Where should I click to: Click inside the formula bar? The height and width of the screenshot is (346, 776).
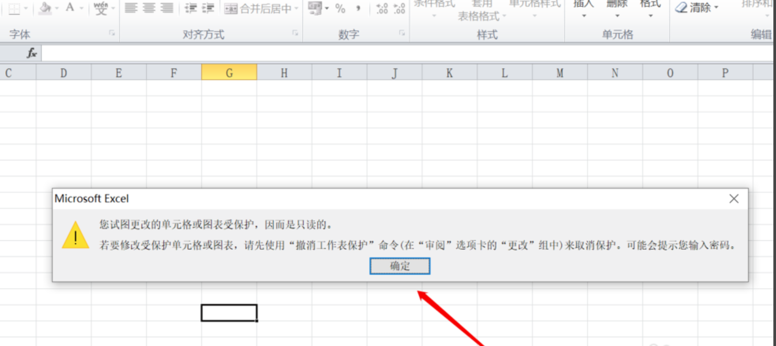tap(408, 53)
